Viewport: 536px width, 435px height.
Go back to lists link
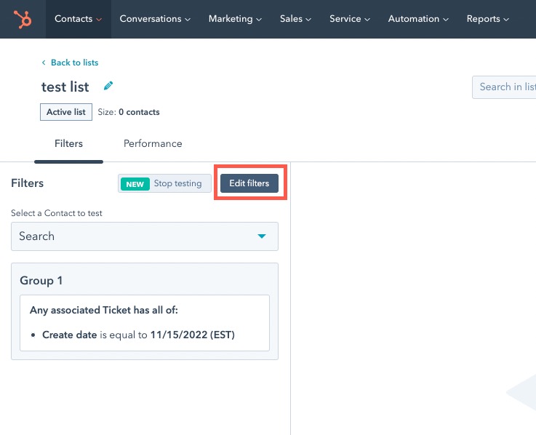click(x=74, y=63)
